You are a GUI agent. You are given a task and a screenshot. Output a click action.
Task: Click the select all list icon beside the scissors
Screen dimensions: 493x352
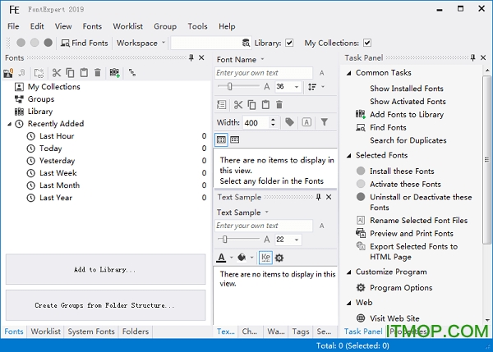click(221, 104)
